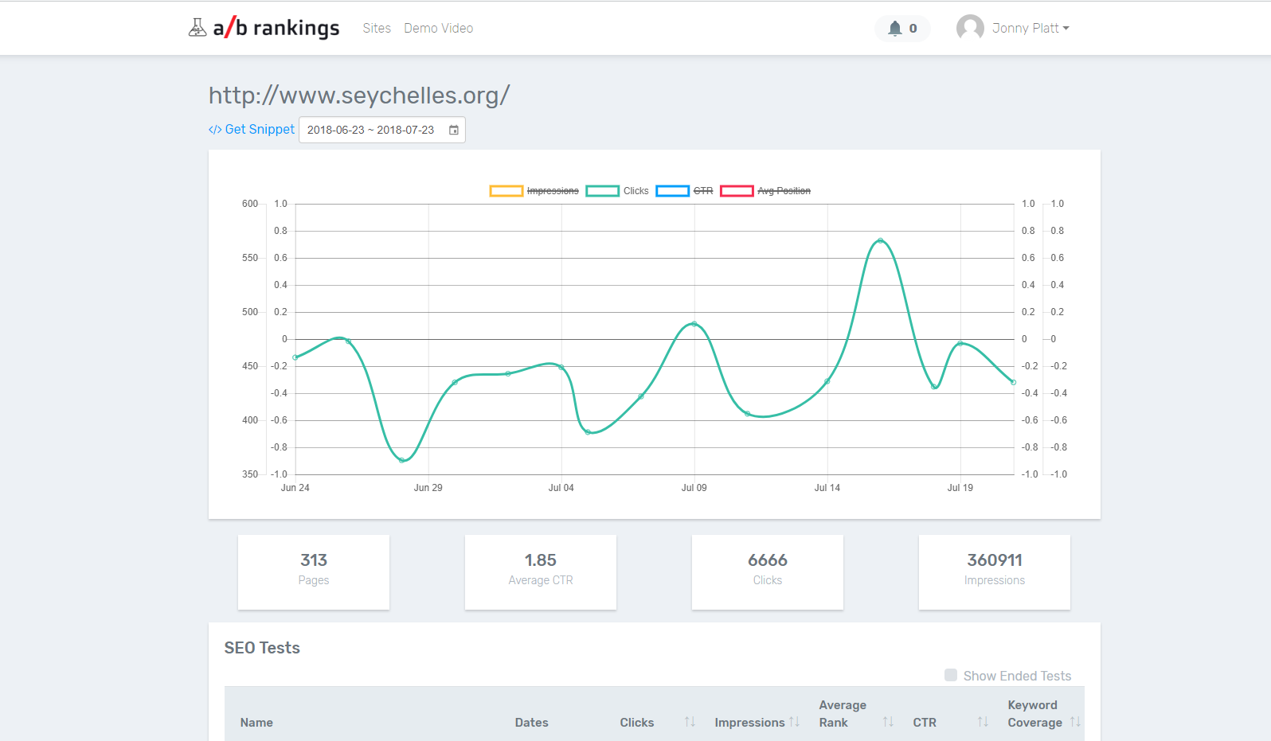Toggle Impressions series in chart legend
1271x741 pixels.
[552, 191]
